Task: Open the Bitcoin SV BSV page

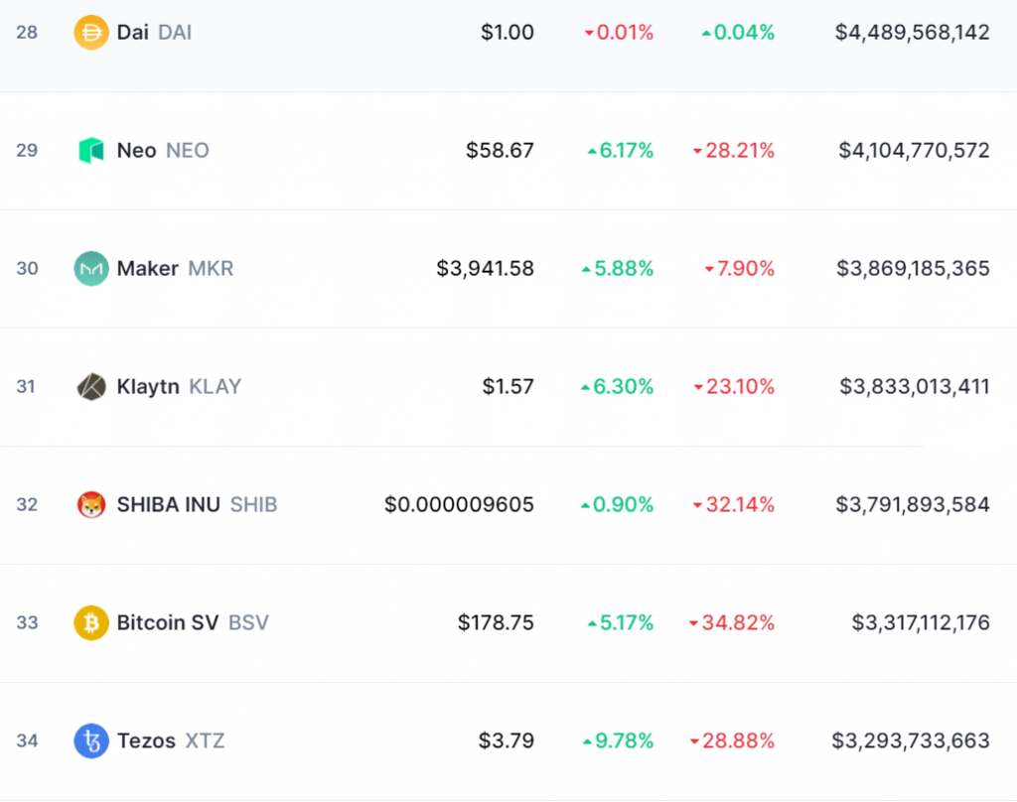Action: tap(193, 622)
